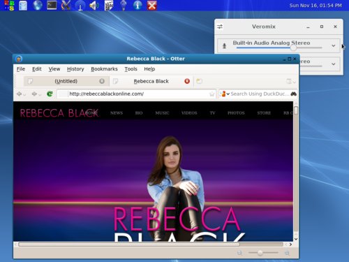Open the File menu
Viewport: 349px width, 262px height.
pos(21,69)
